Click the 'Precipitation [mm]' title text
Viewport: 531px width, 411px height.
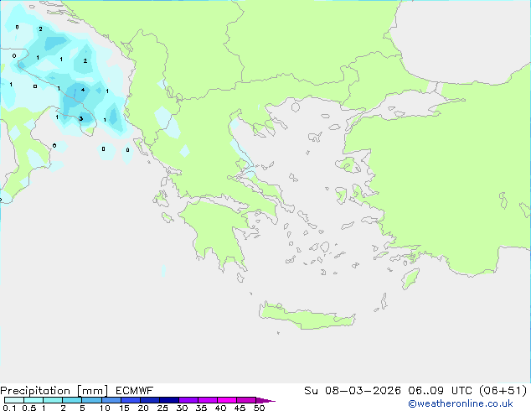click(54, 391)
